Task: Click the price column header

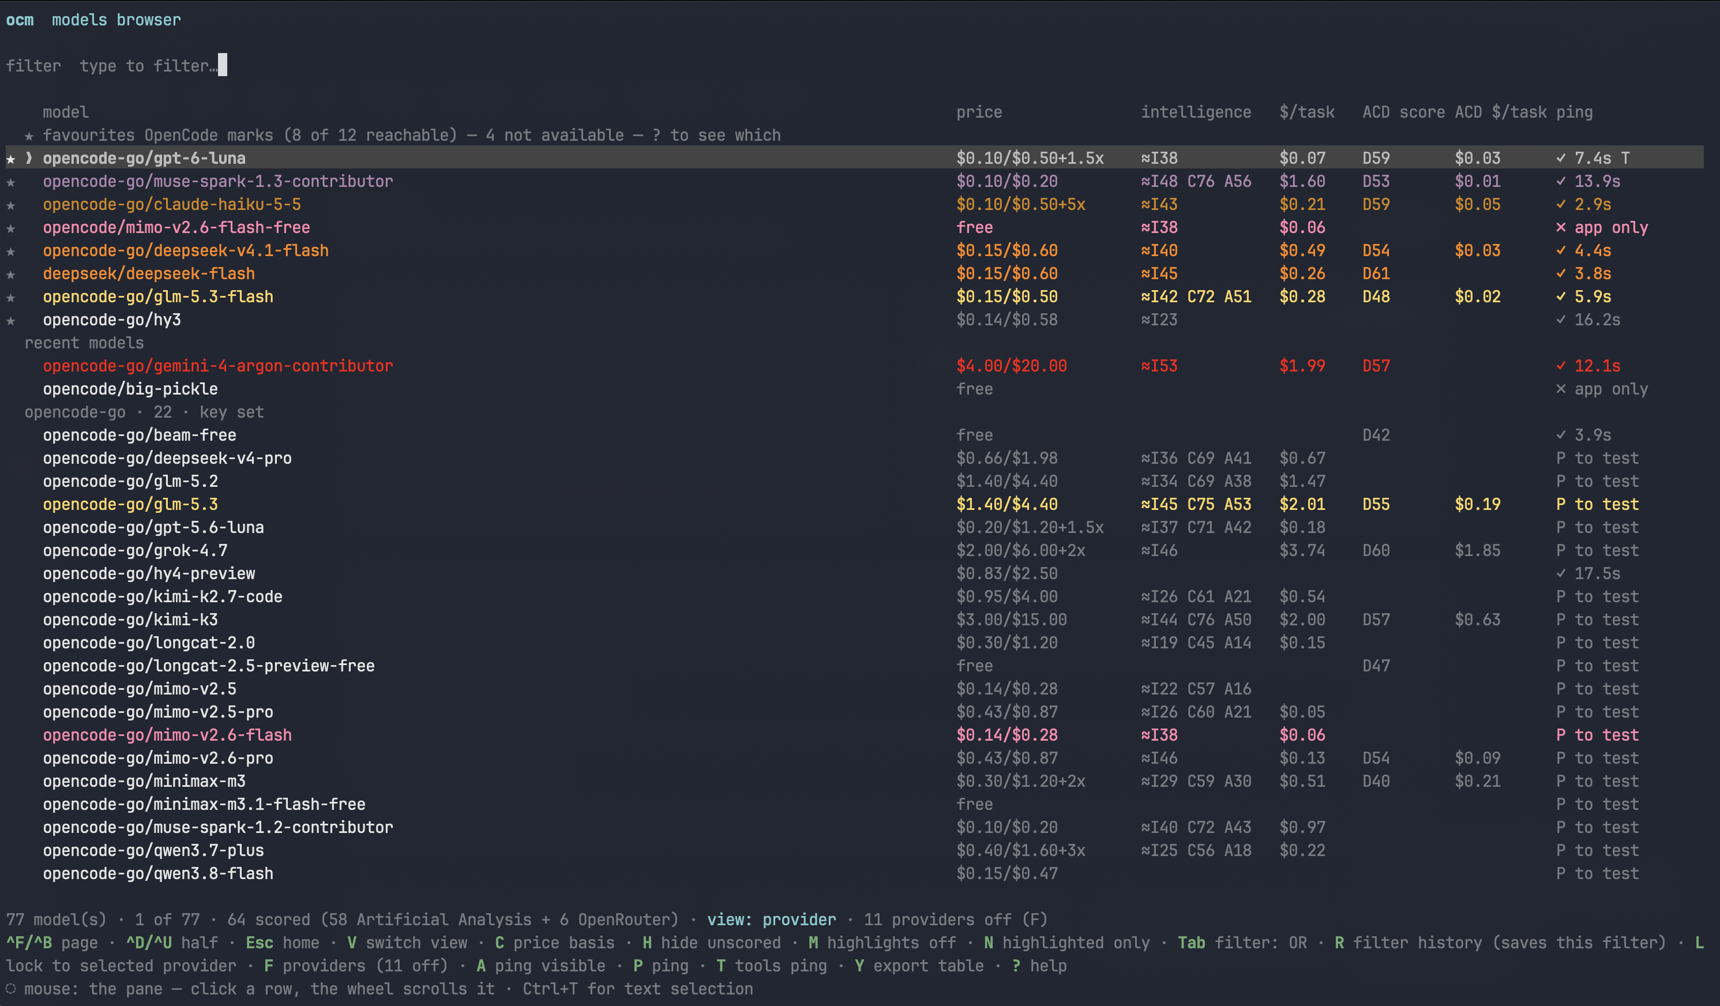Action: coord(979,112)
